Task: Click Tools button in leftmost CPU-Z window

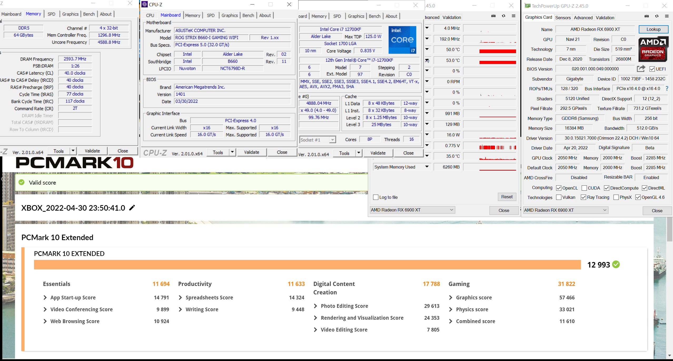Action: [58, 151]
